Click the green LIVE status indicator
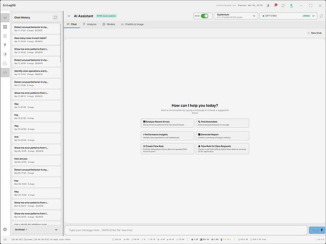 [x=291, y=6]
